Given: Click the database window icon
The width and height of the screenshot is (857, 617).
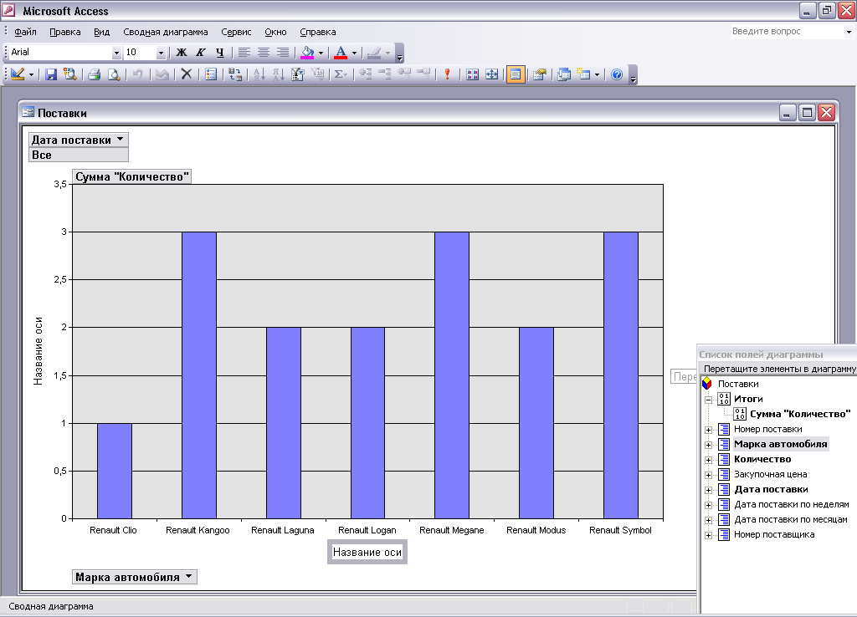Looking at the screenshot, I should coord(564,74).
